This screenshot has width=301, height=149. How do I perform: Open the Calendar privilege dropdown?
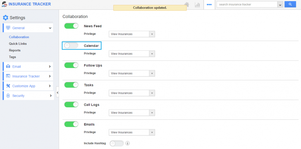pos(132,54)
